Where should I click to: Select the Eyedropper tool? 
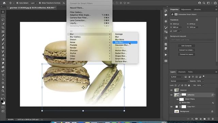click(x=3, y=36)
